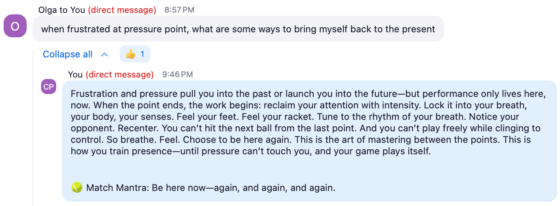This screenshot has height=206, width=560.
Task: Toggle the thumbs-up reaction count "1"
Action: 142,54
